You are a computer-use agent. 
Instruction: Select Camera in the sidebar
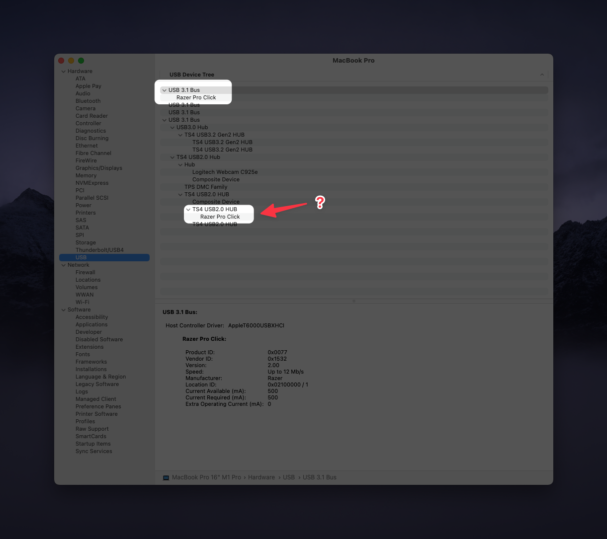86,109
